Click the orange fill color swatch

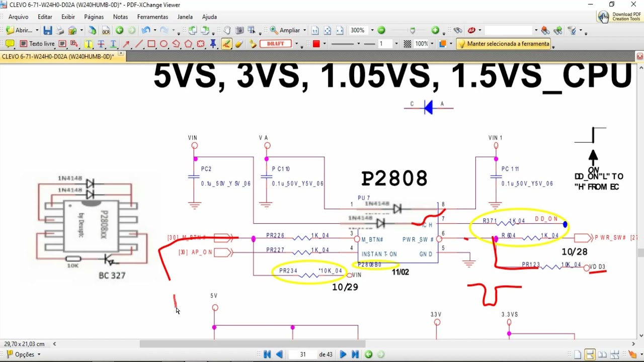(x=442, y=44)
